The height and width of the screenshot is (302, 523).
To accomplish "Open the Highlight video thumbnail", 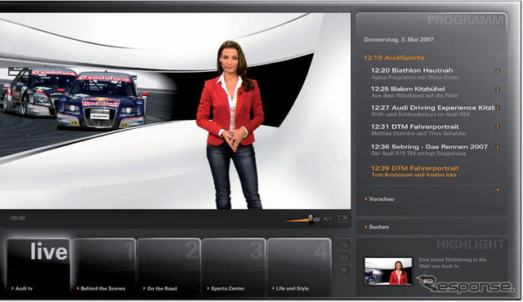I will pos(388,271).
